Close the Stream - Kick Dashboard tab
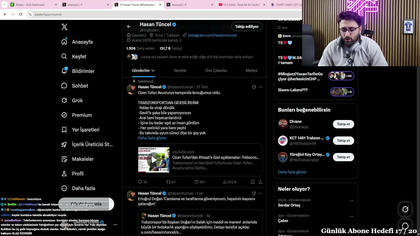 click(x=56, y=5)
